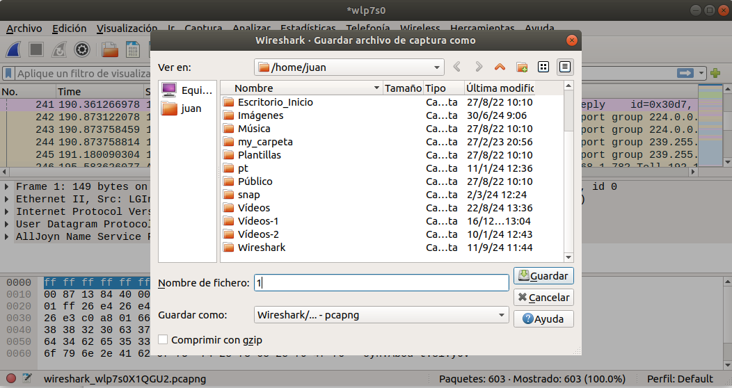Viewport: 732px width, 388px height.
Task: Click the green plus add filter button
Action: point(715,73)
